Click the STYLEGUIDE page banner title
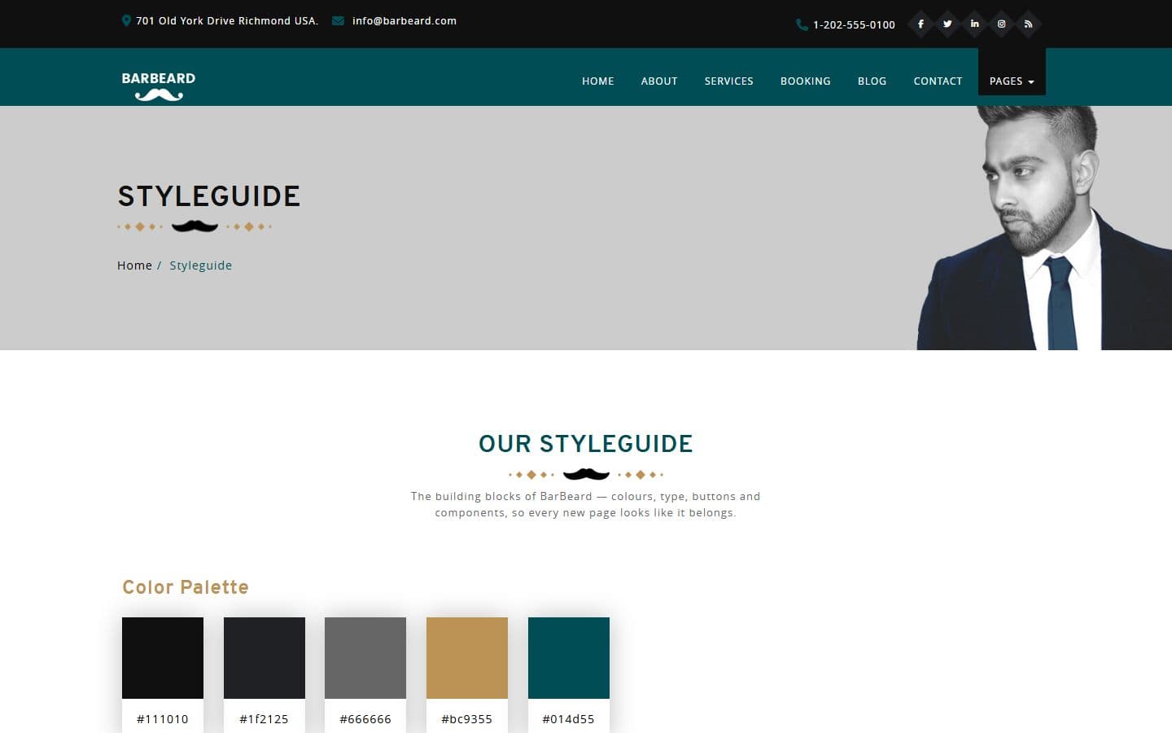The image size is (1172, 733). 209,196
